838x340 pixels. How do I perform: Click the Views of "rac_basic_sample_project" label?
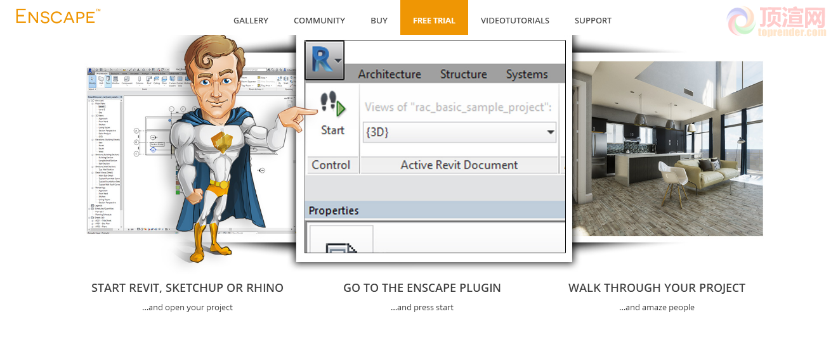point(458,107)
